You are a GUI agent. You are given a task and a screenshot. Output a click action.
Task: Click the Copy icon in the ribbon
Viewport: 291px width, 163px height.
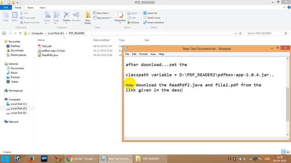click(5, 17)
